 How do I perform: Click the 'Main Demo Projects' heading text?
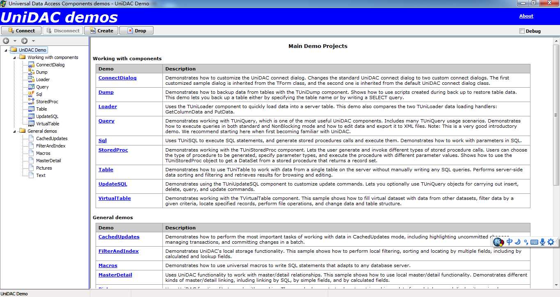(318, 46)
